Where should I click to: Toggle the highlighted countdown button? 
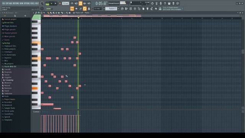(x=80, y=3)
